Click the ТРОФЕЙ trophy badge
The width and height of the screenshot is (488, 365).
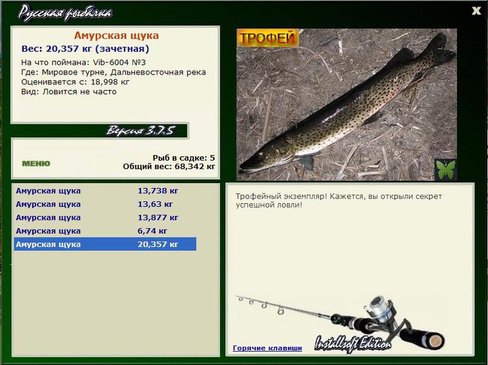click(x=268, y=38)
